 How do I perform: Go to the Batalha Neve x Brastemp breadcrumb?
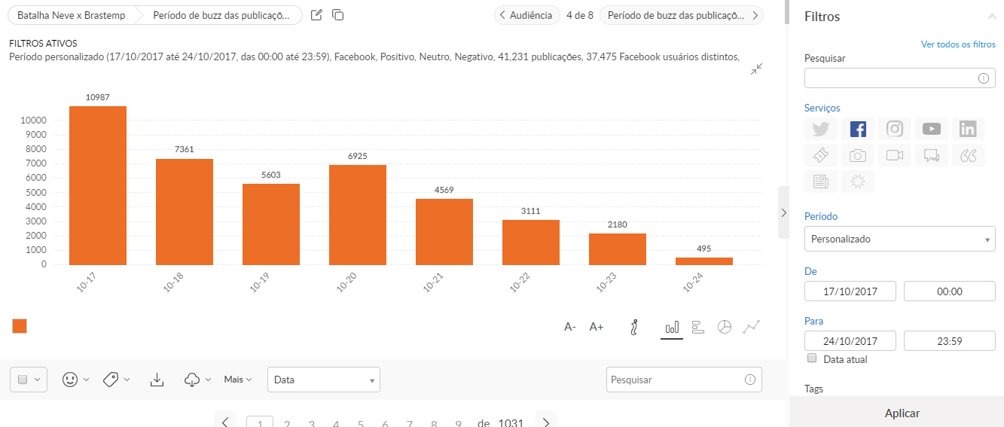pos(72,15)
